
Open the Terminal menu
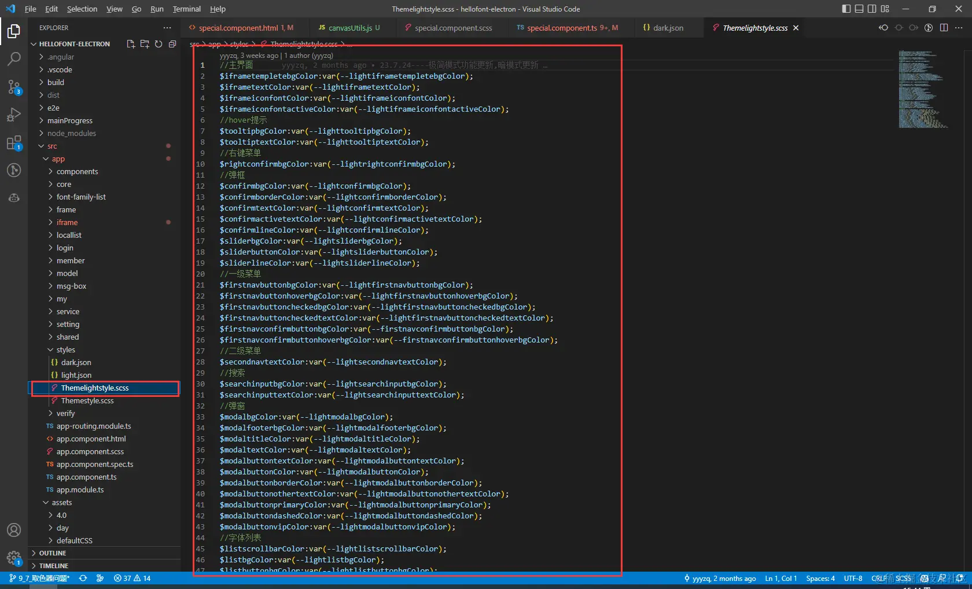[186, 9]
